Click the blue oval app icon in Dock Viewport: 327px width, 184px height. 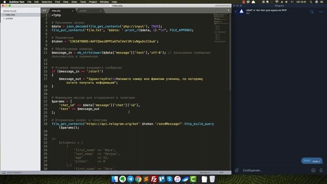[x=185, y=179]
